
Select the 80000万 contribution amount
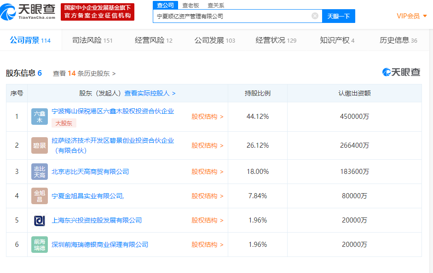(355, 196)
